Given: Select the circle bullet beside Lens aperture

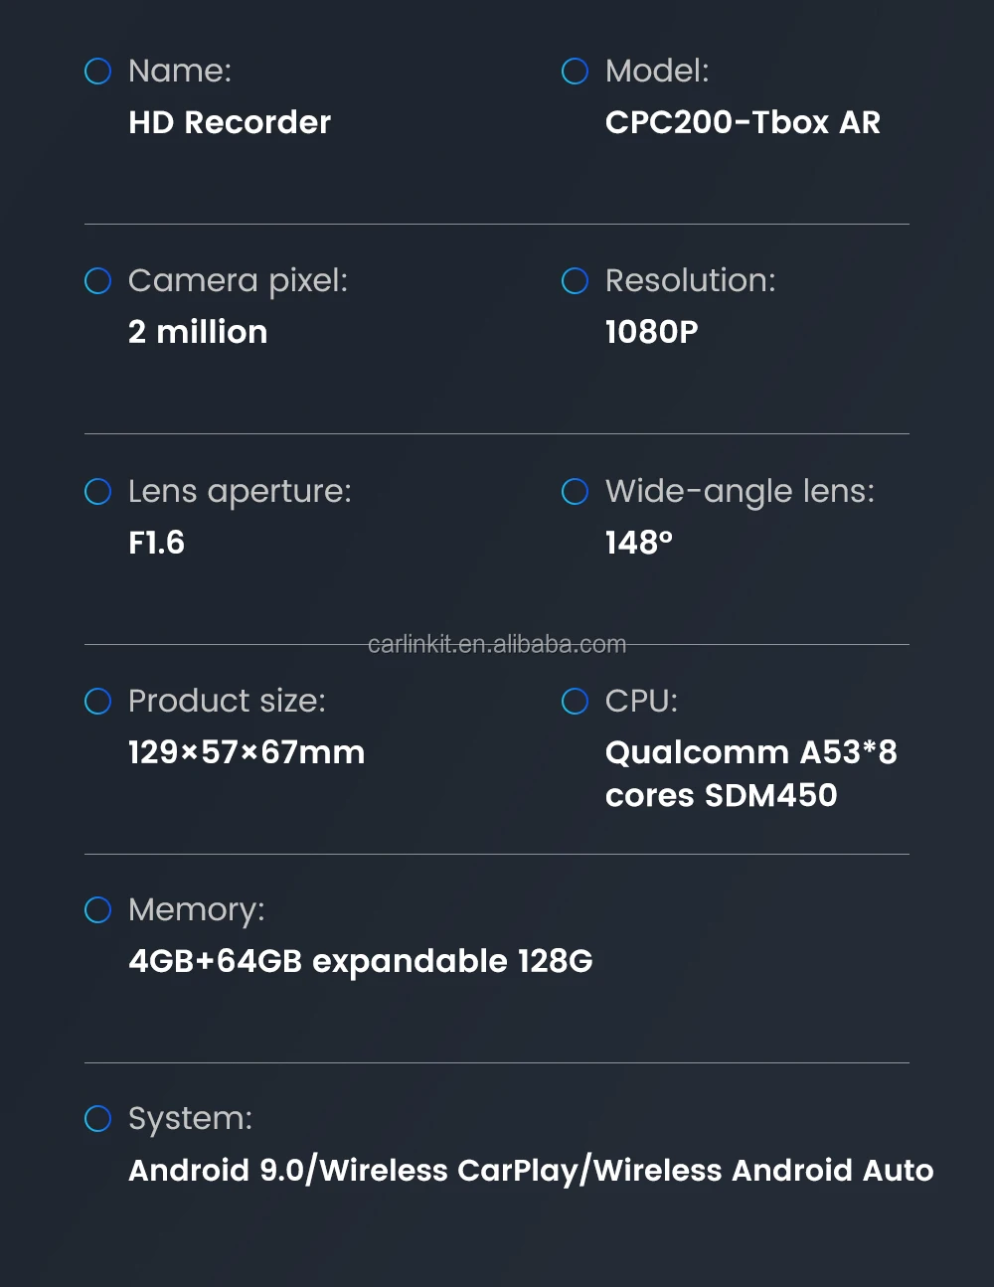Looking at the screenshot, I should coord(97,492).
